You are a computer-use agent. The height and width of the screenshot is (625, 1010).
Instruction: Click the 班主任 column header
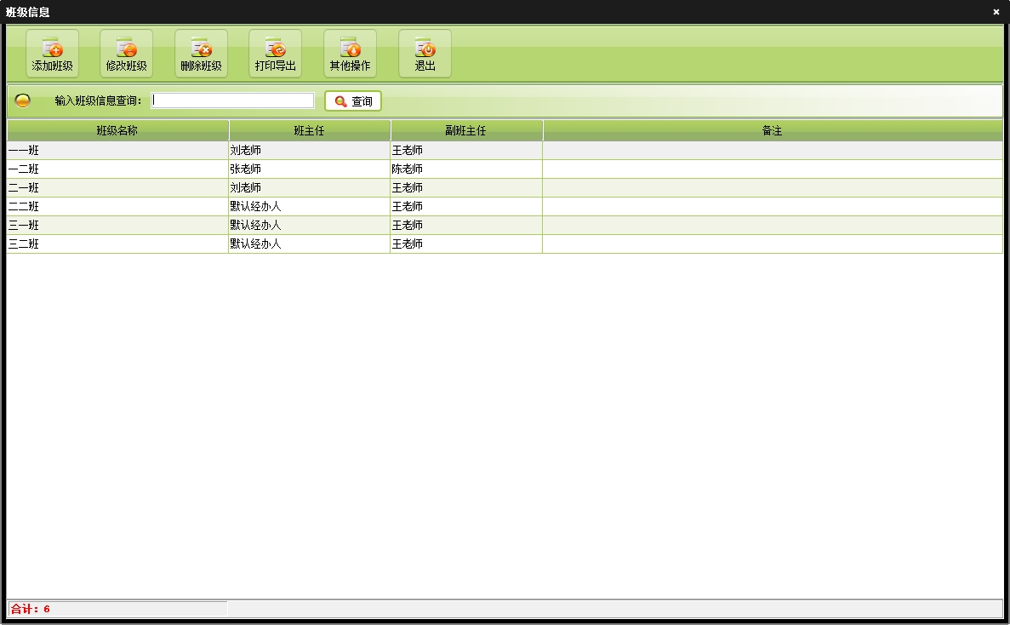pyautogui.click(x=309, y=130)
